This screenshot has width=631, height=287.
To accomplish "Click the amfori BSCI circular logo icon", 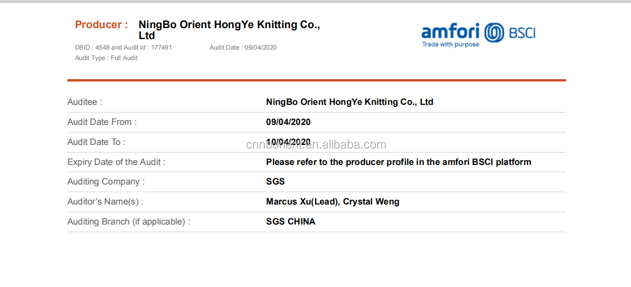I will tap(494, 32).
